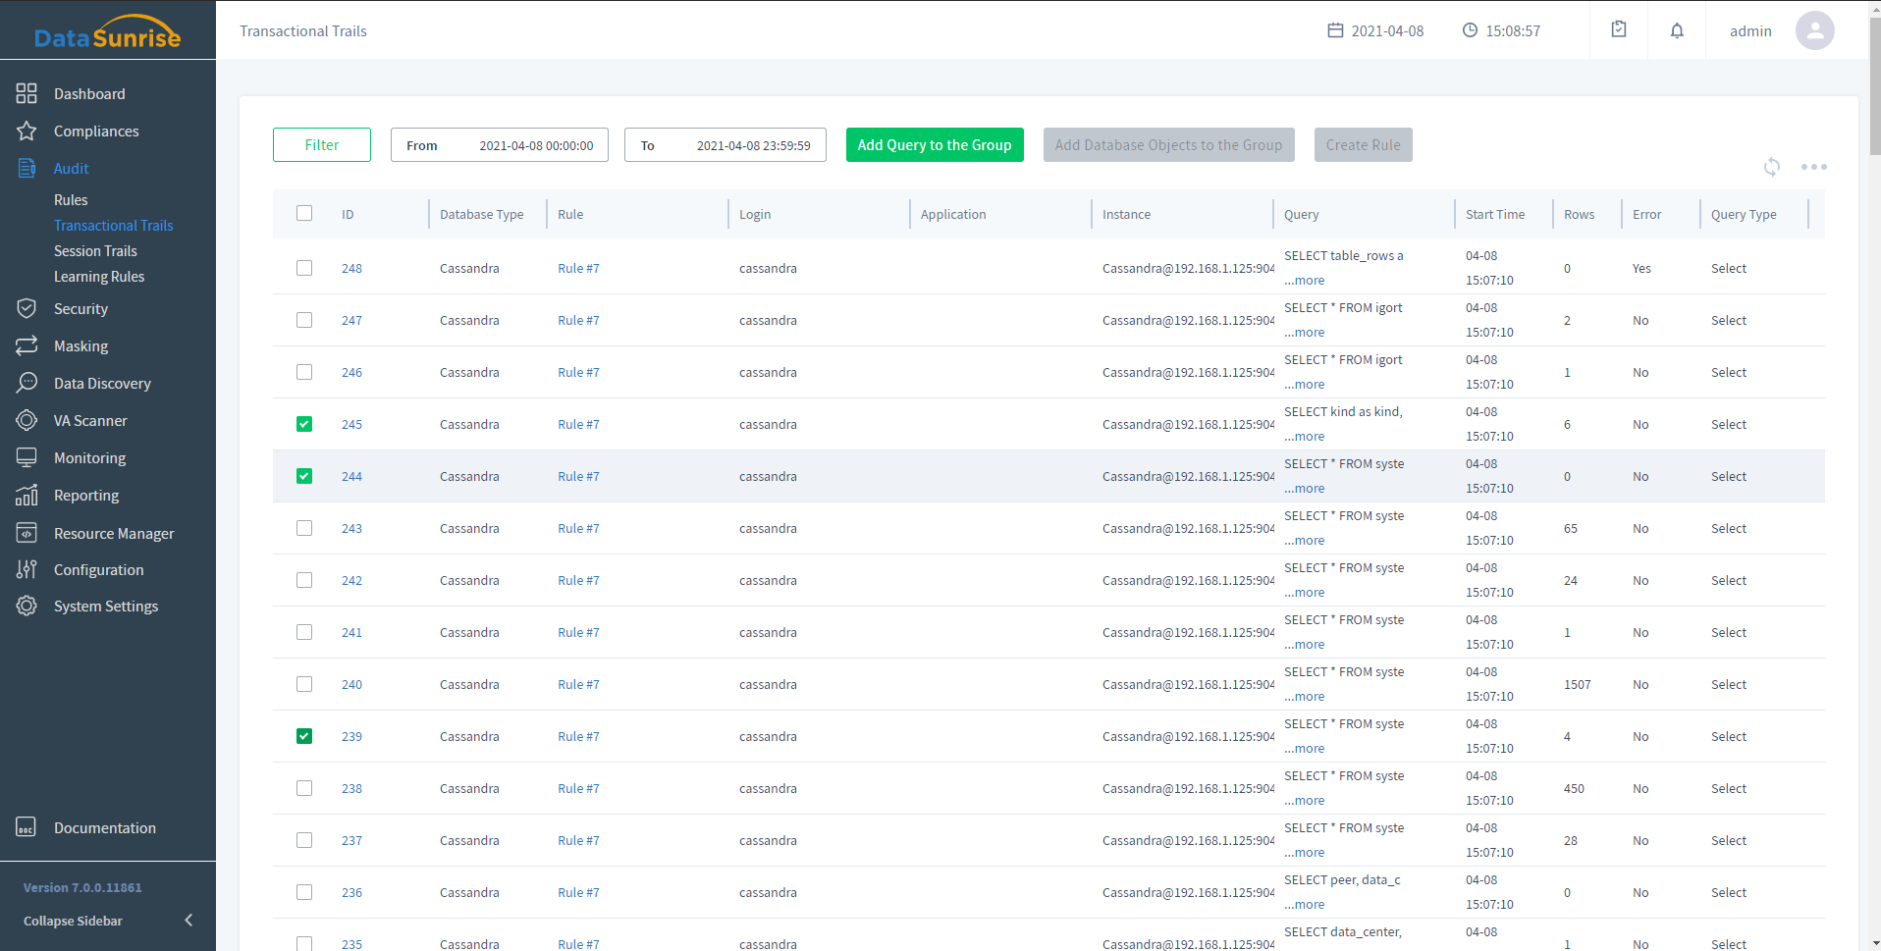Viewport: 1881px width, 951px height.
Task: Click the Filter button
Action: [321, 145]
